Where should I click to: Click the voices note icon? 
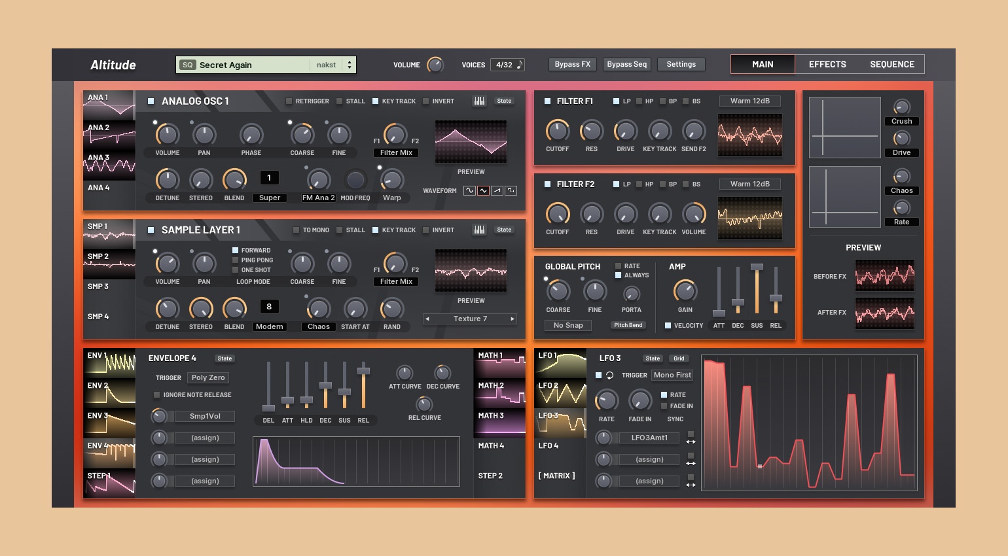click(x=520, y=64)
